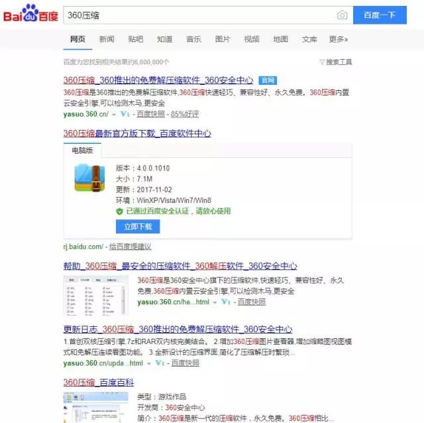Open the 知道 tab
Screen dimensions: 424x423
click(165, 40)
